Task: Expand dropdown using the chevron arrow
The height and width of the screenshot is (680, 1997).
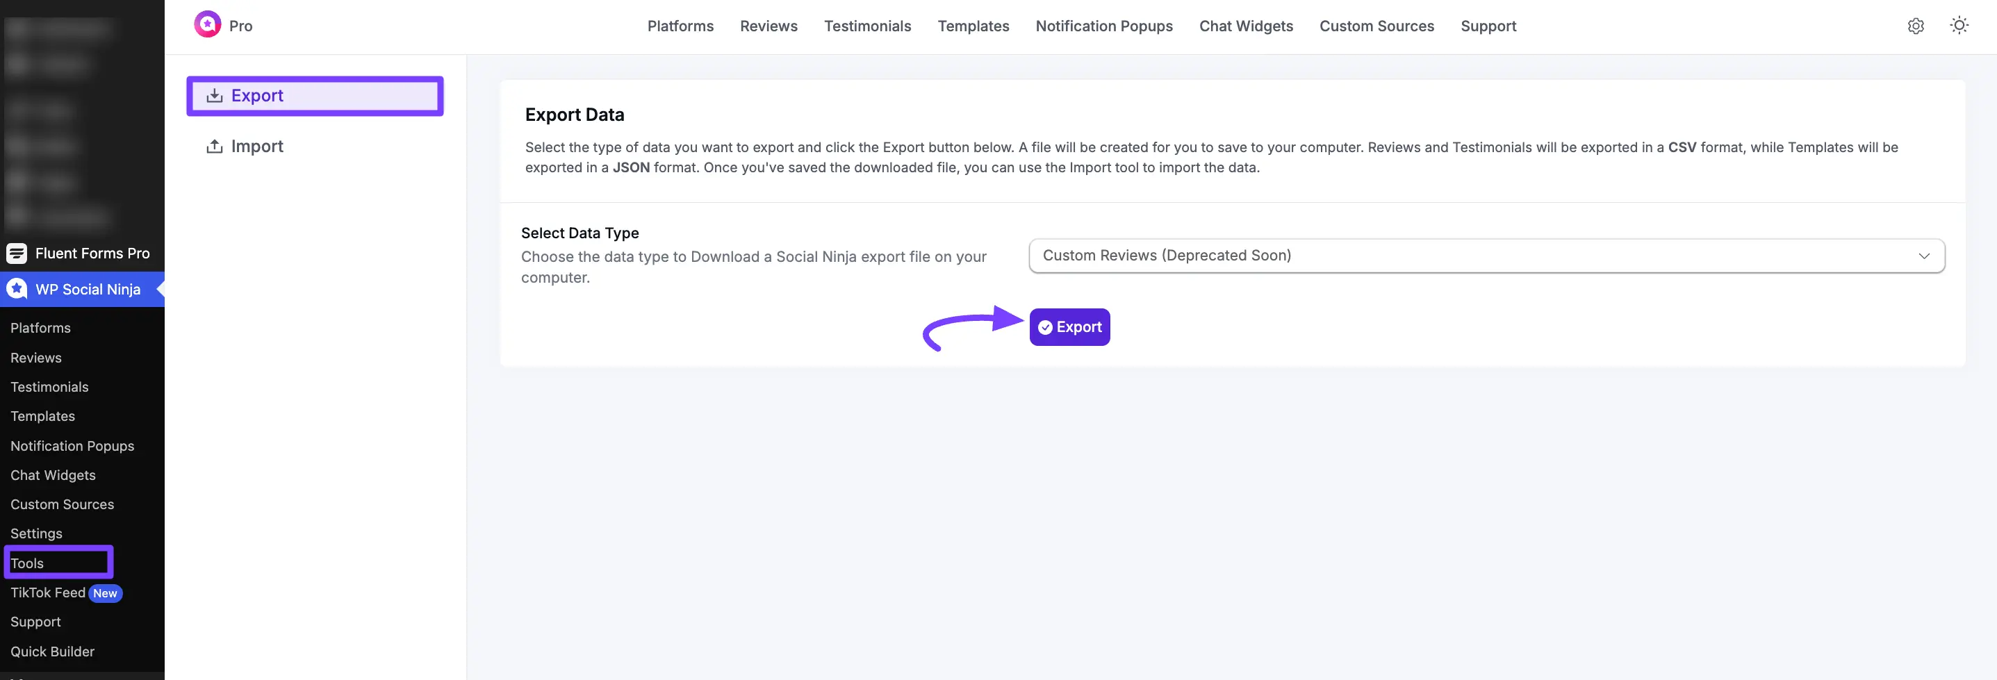Action: click(x=1923, y=256)
